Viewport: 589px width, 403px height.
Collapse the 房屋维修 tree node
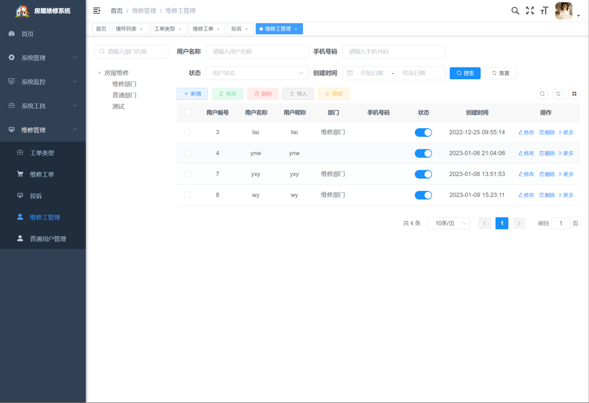(x=99, y=73)
